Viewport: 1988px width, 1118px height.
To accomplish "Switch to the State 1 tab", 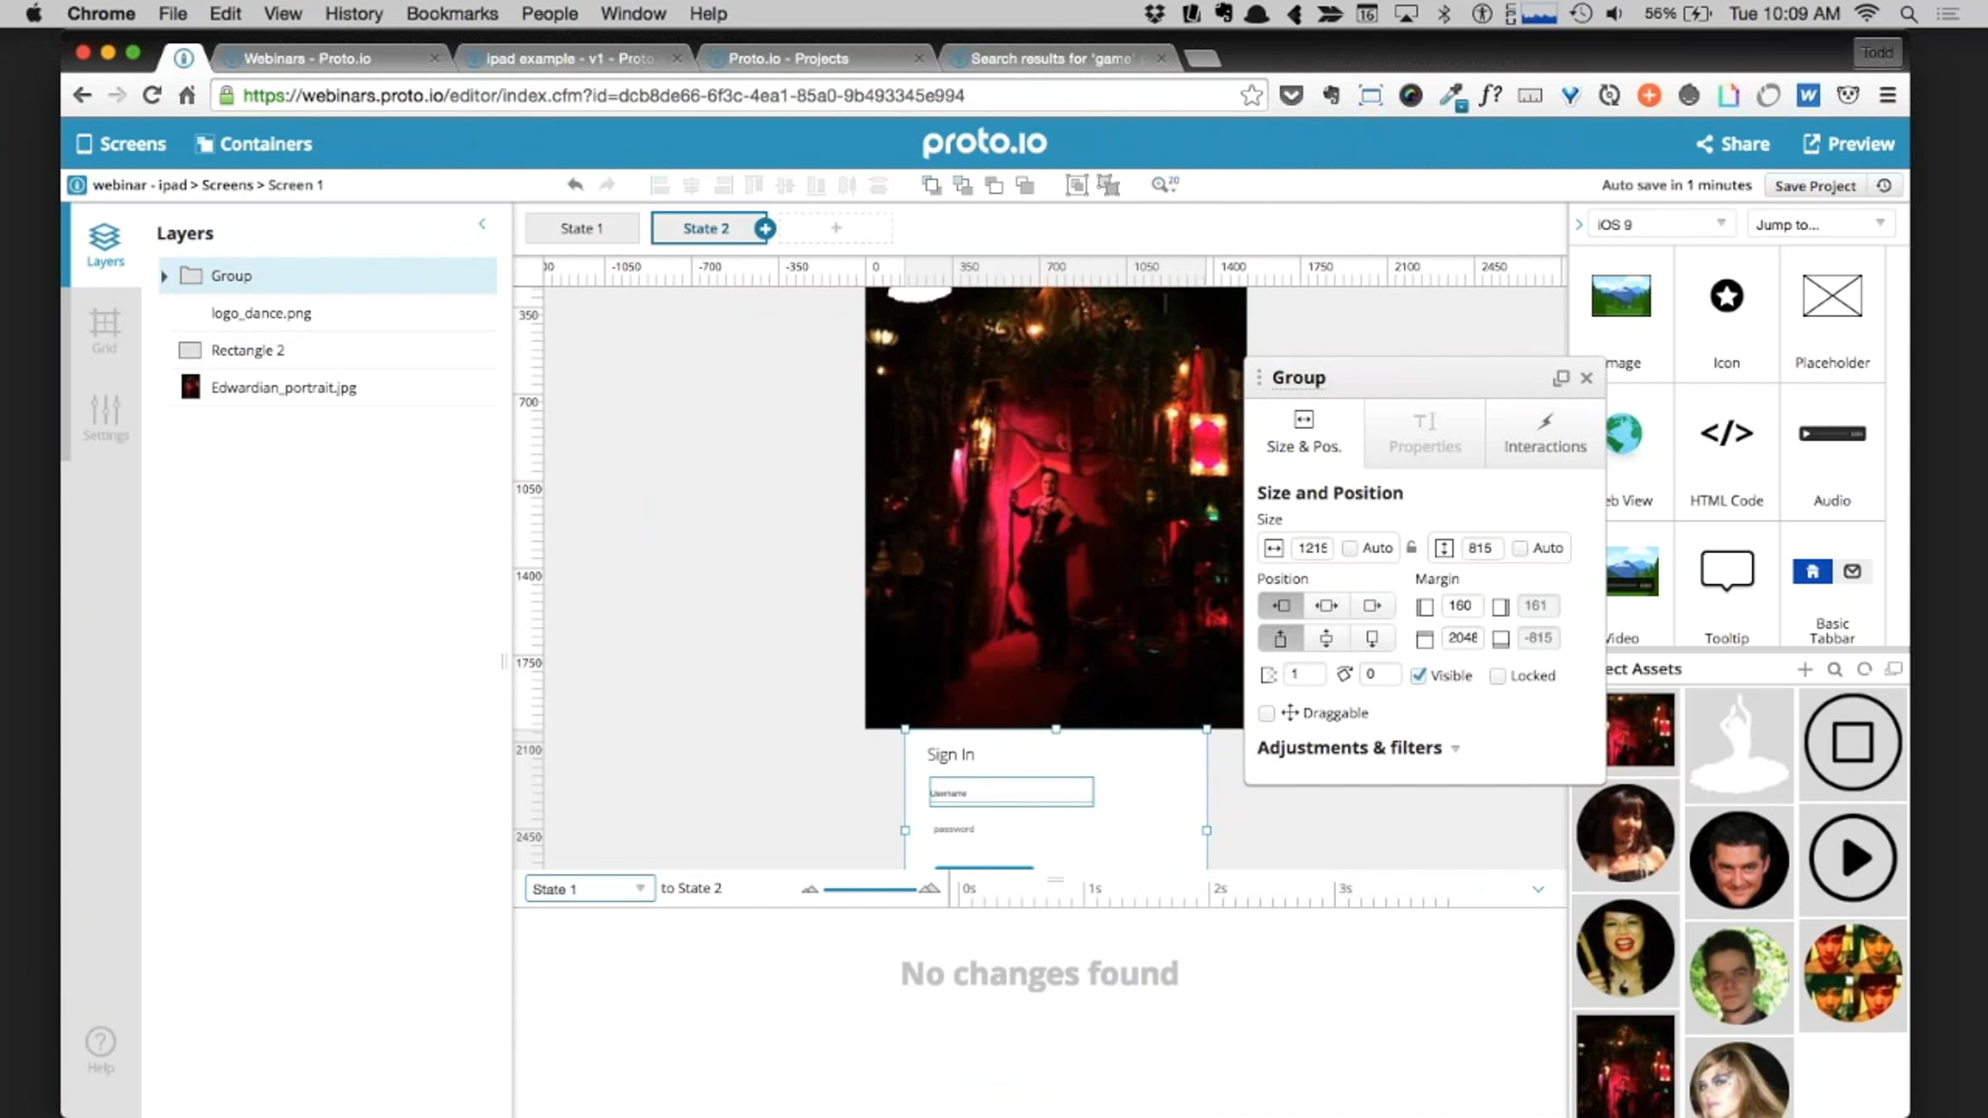I will click(581, 229).
